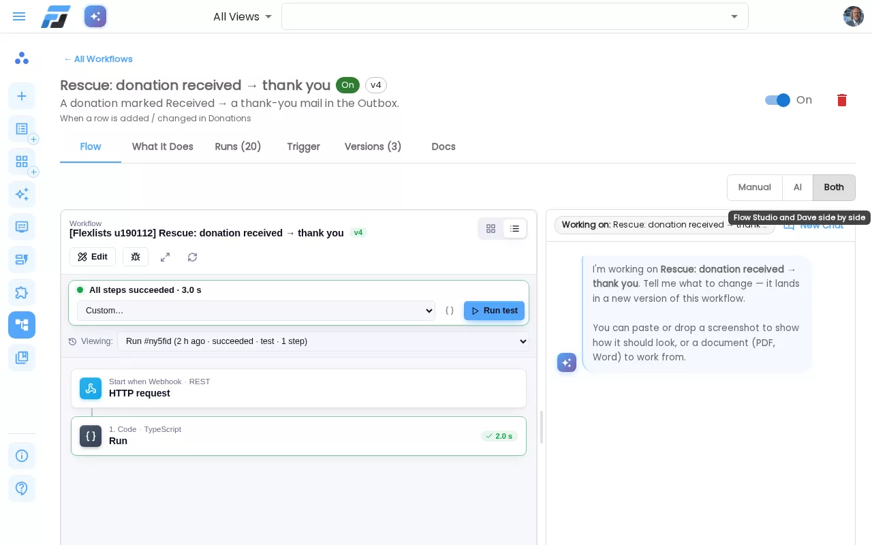Open the AI sparkle assistant in header
The width and height of the screenshot is (872, 545).
pyautogui.click(x=95, y=16)
